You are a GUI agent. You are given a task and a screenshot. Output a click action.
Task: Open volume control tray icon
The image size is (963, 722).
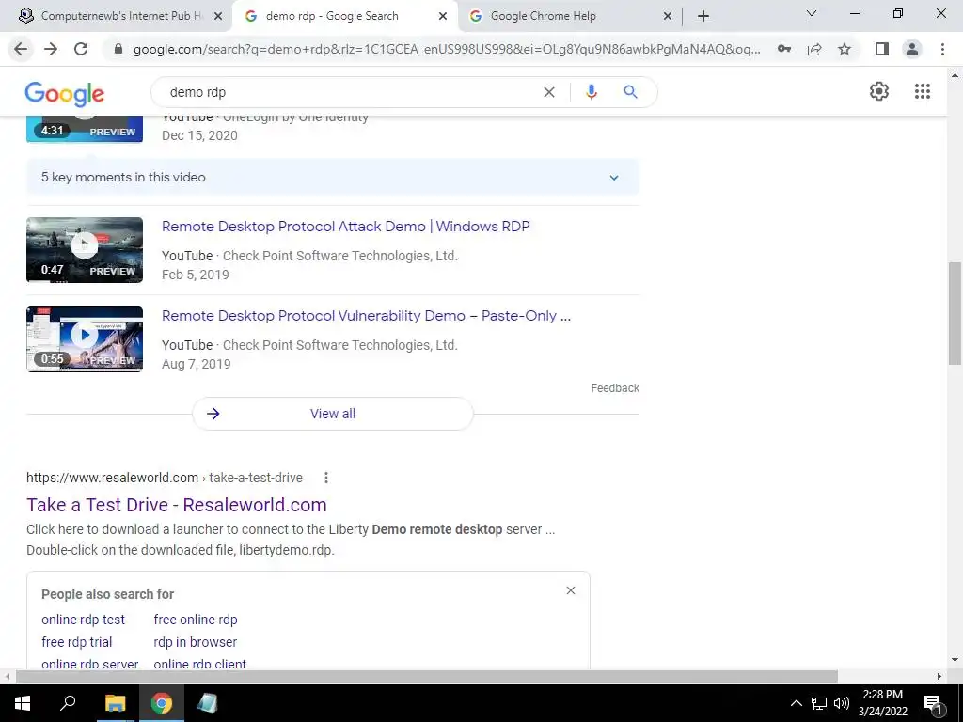pyautogui.click(x=842, y=703)
